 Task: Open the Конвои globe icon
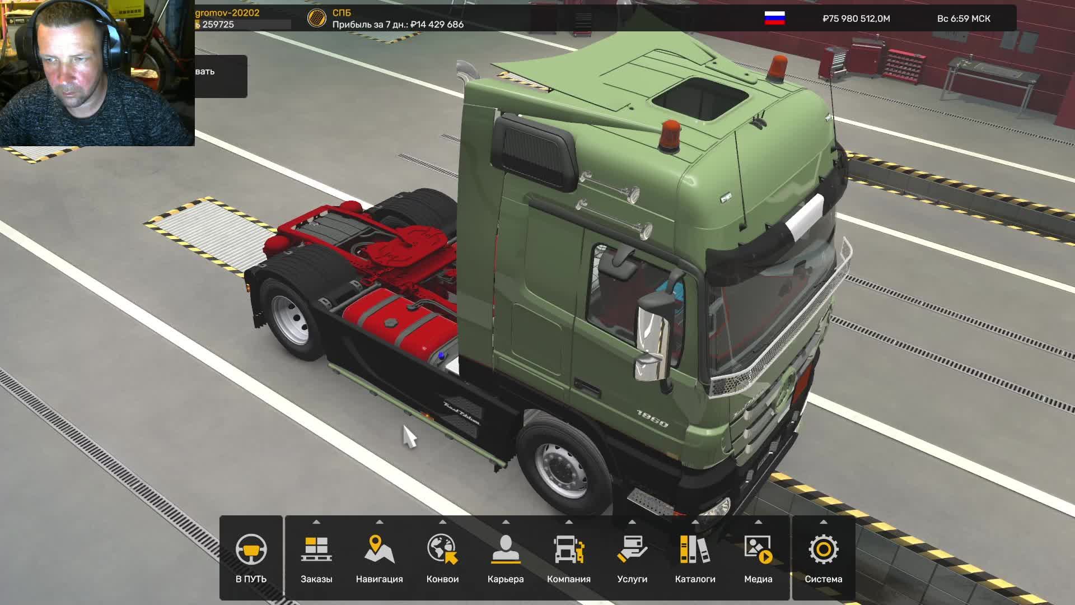click(442, 550)
